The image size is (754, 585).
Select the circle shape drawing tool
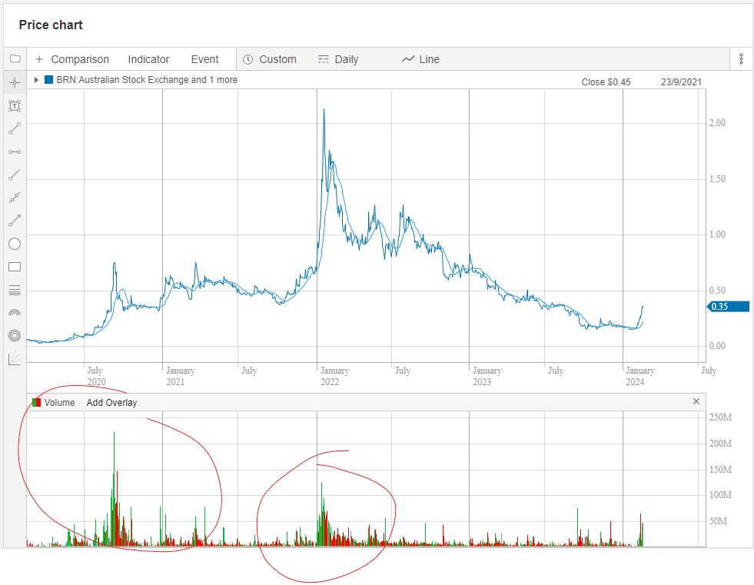15,244
